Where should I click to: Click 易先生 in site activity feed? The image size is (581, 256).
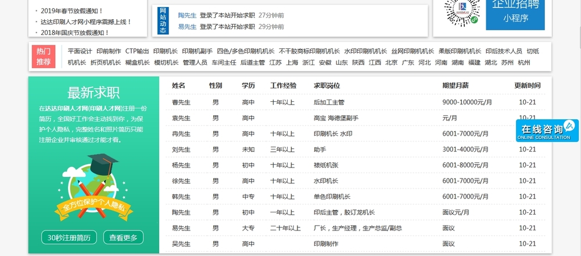pyautogui.click(x=187, y=27)
